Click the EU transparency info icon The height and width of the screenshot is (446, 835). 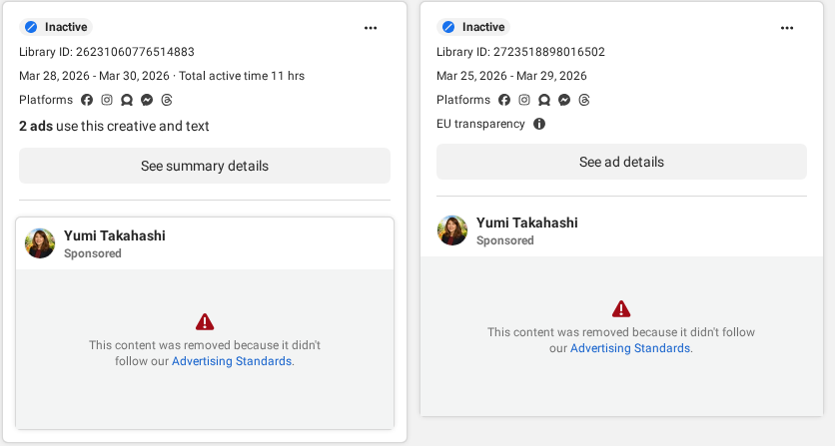[x=539, y=124]
